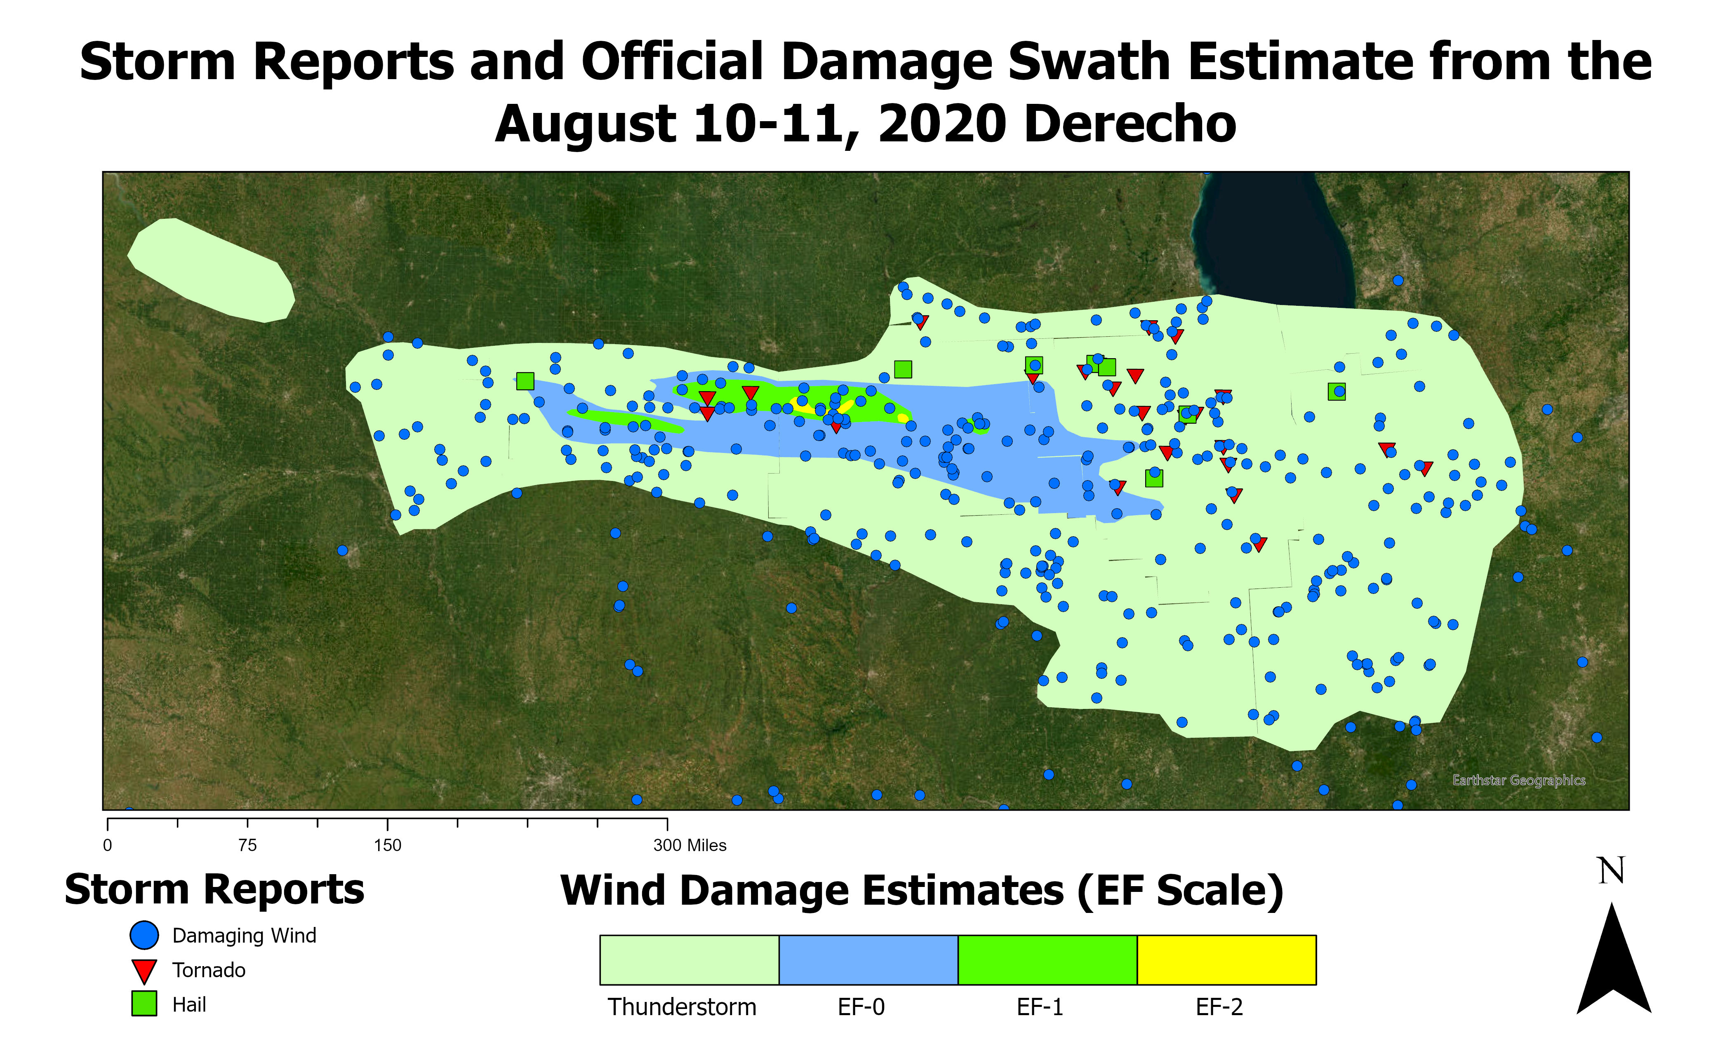Click the Thunderstorm light green color swatch

(689, 960)
